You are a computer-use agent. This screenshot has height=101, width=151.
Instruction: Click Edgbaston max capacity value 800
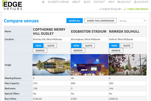pyautogui.click(x=73, y=83)
